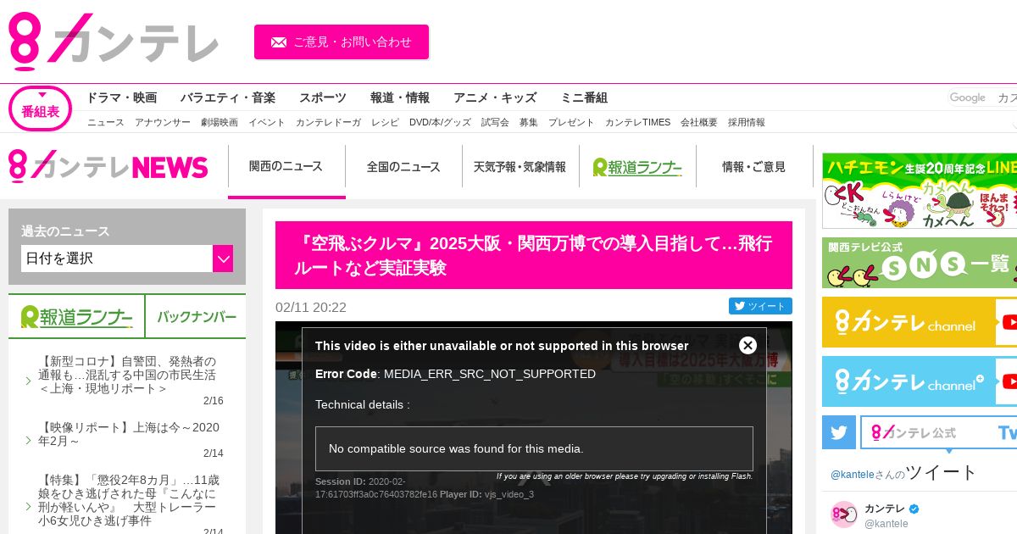Open スポーツ menu
The height and width of the screenshot is (534, 1017).
click(323, 97)
